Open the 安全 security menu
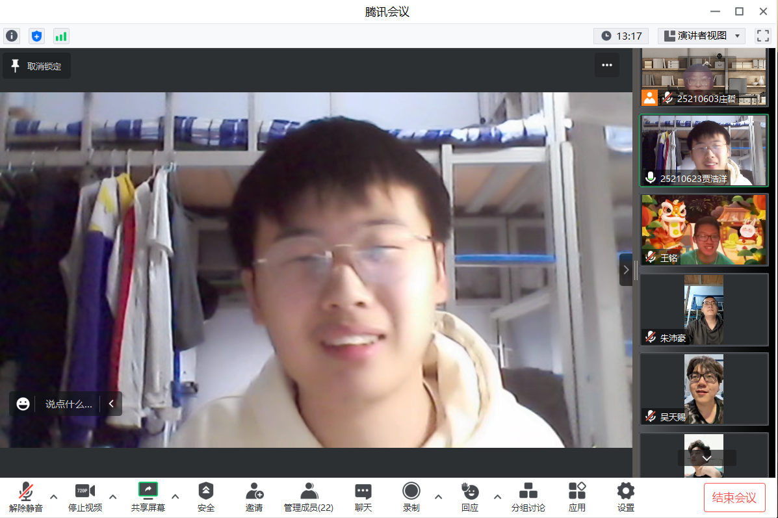 pos(205,497)
